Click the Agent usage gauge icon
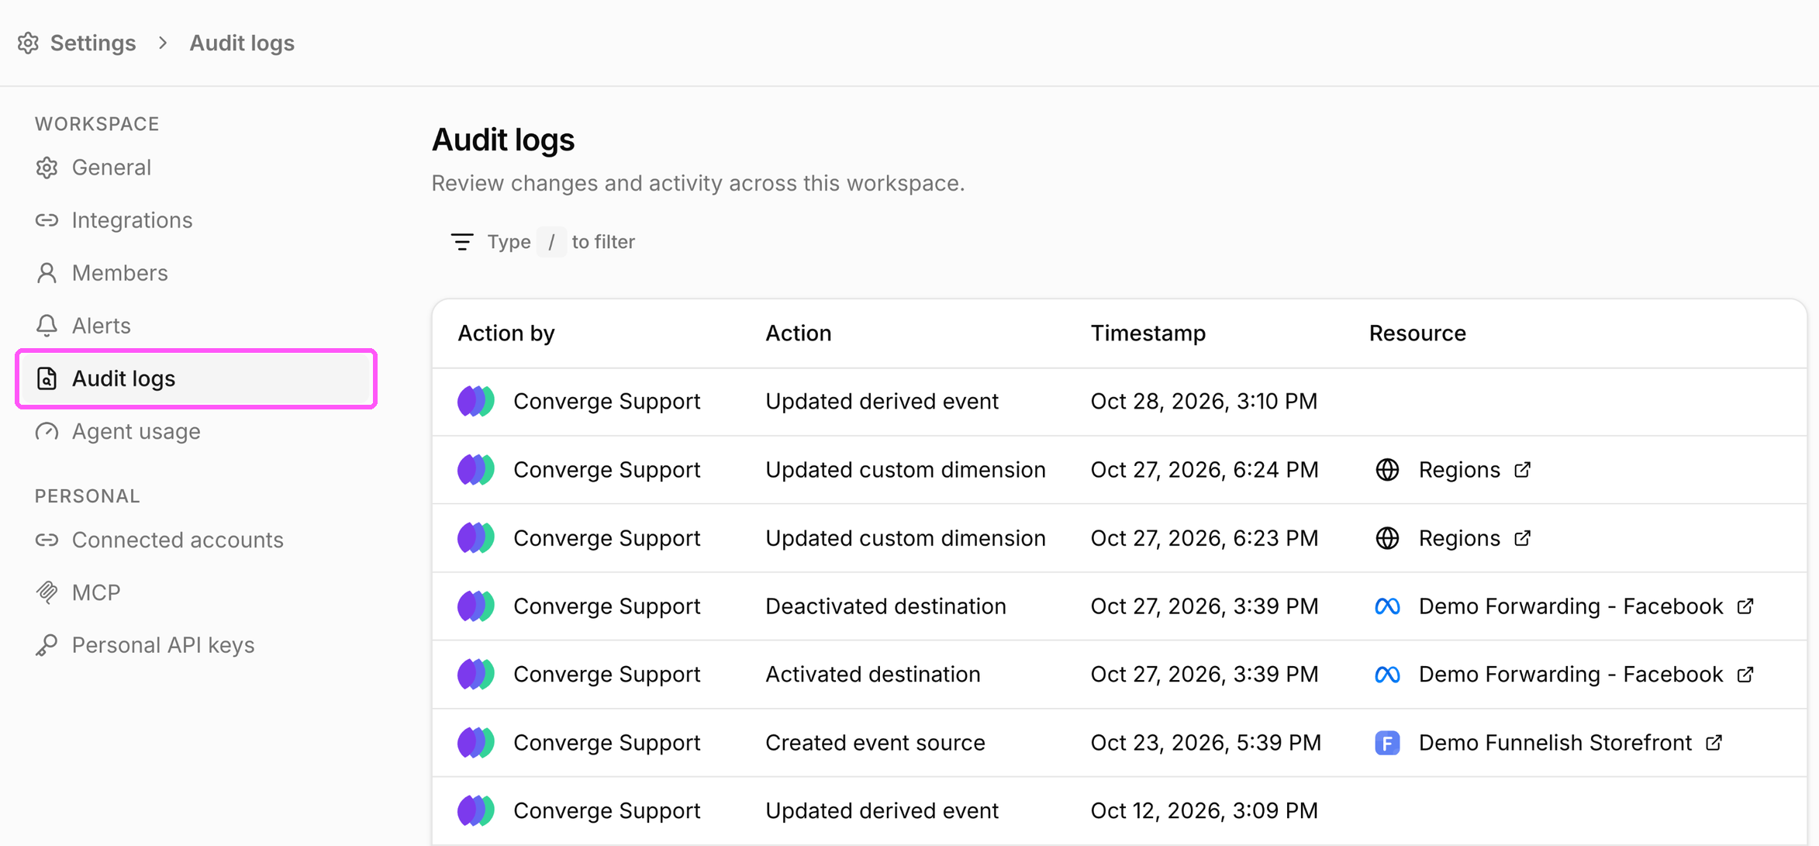The width and height of the screenshot is (1819, 846). click(x=47, y=431)
